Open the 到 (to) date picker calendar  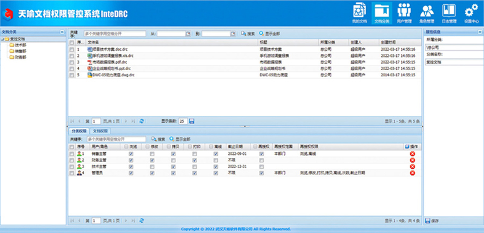click(233, 34)
